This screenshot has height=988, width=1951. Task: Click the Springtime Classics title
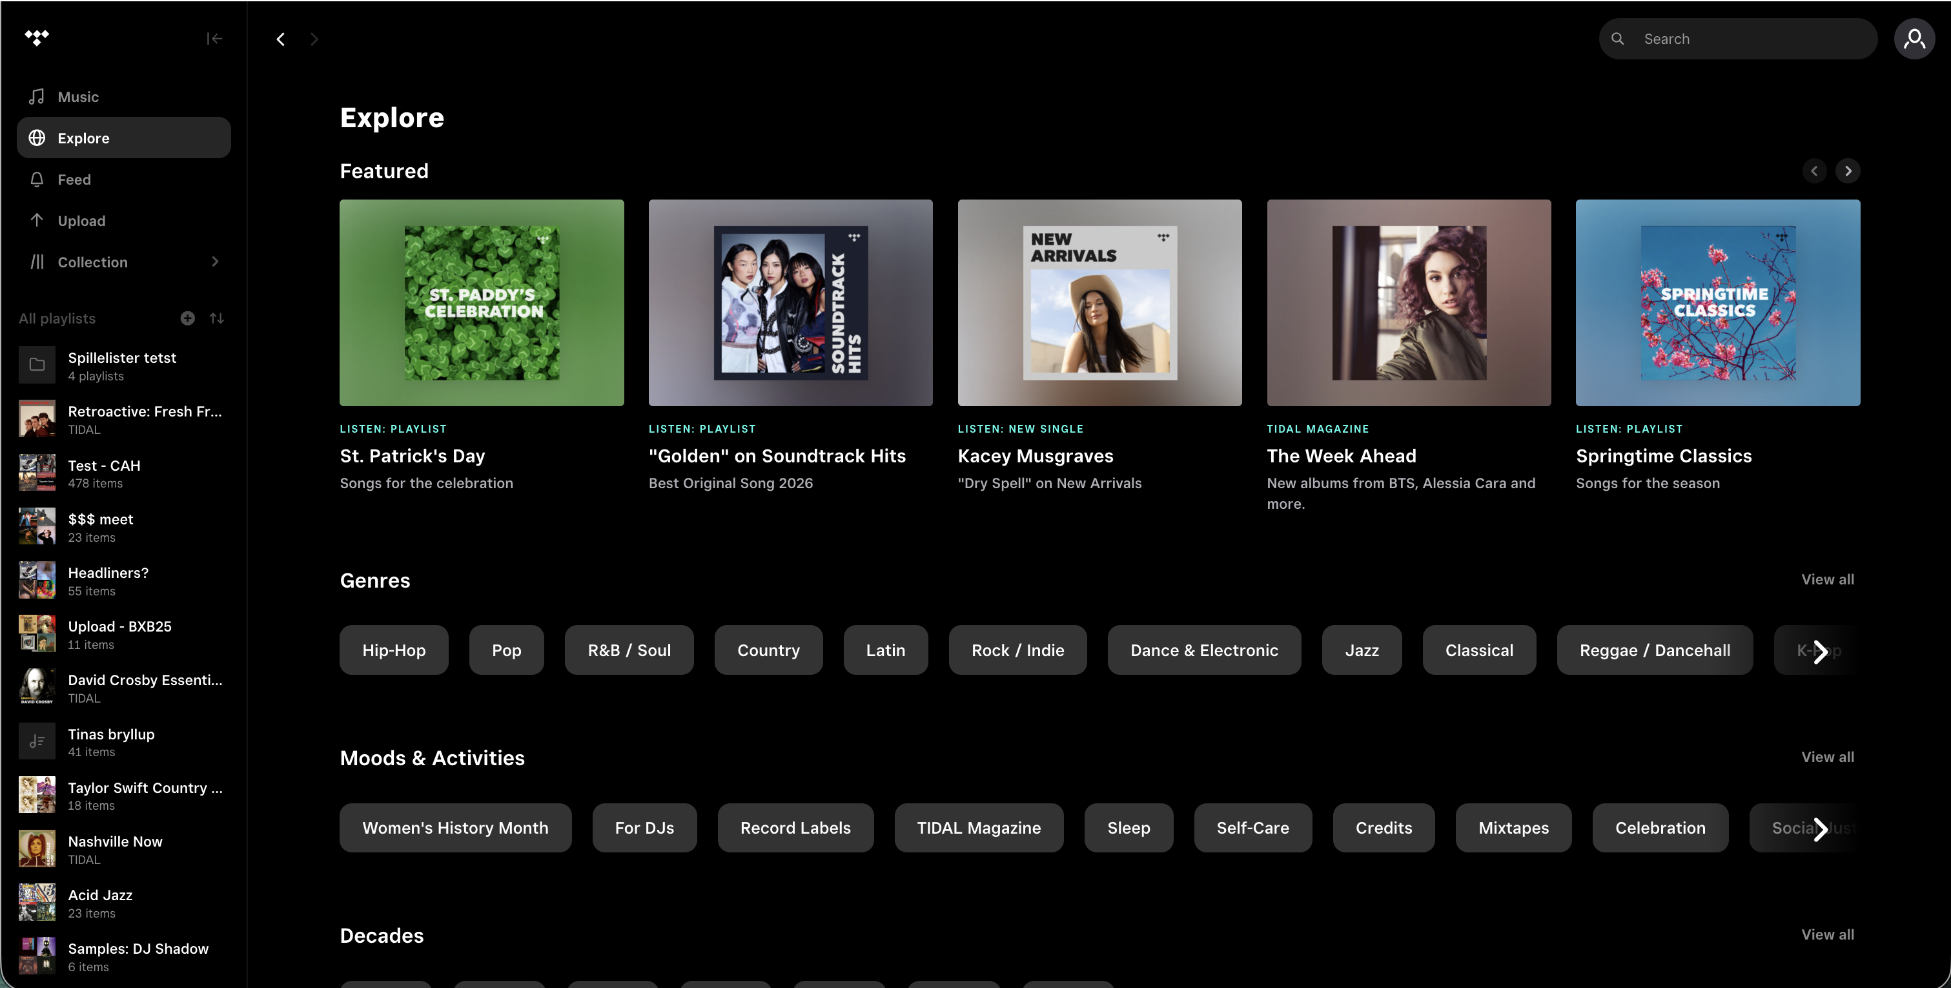click(x=1664, y=456)
